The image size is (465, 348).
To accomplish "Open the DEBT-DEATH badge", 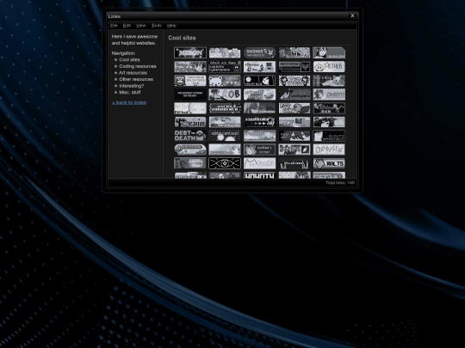I will click(x=190, y=136).
